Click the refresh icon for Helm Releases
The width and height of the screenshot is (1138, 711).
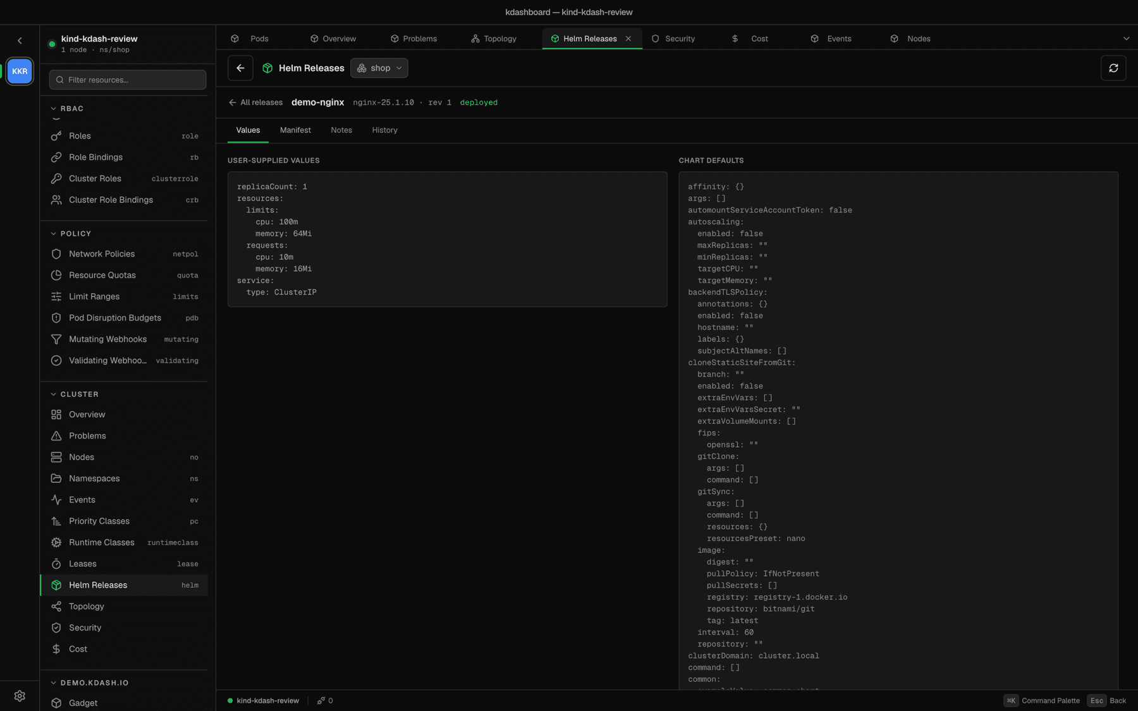(x=1113, y=68)
